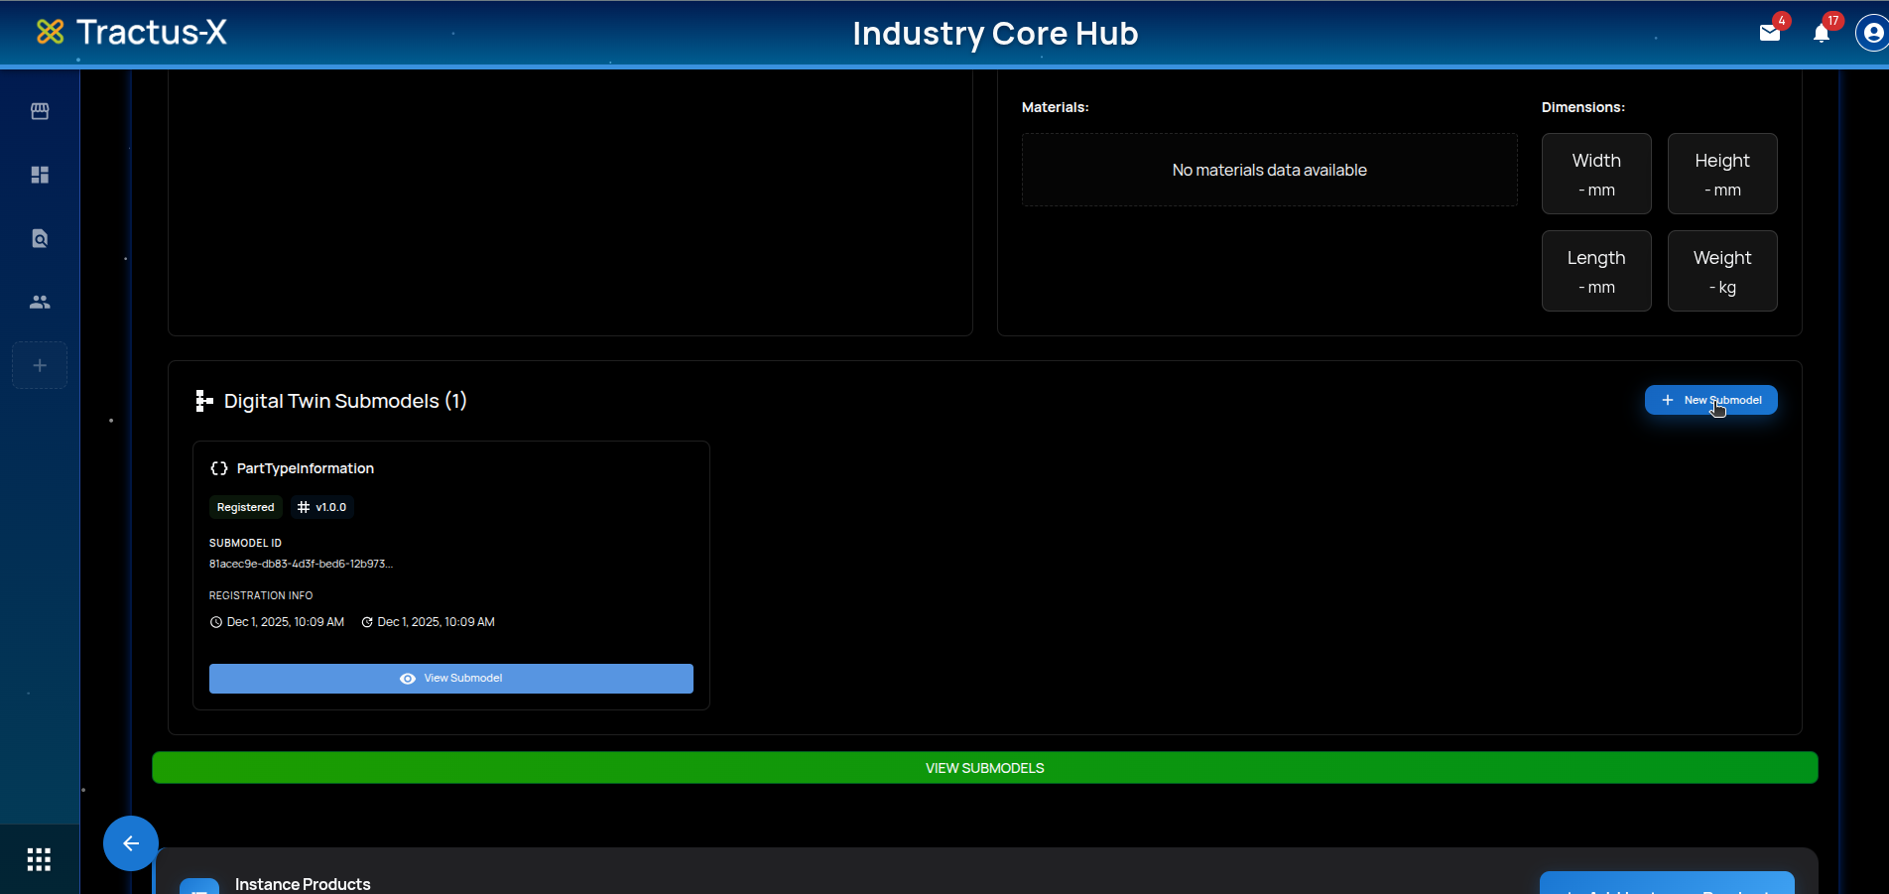Click the New Submodel button

[1710, 400]
